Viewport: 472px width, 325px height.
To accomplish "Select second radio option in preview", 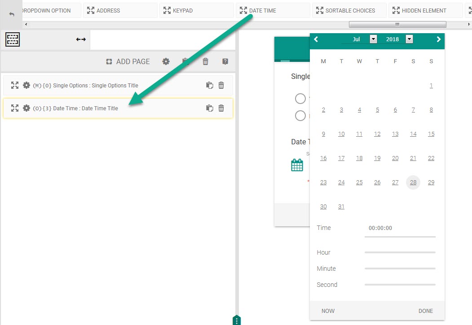I will [x=300, y=116].
